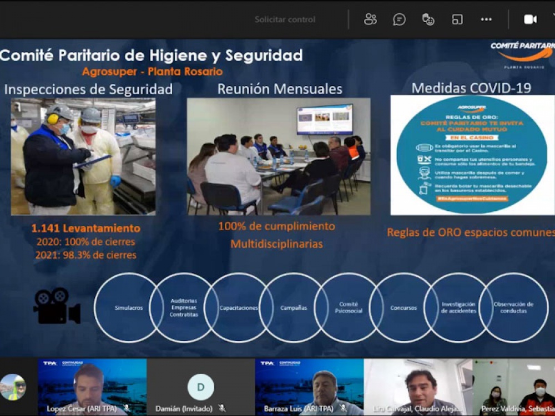Click the rooms icon beside the reactions icon
Viewport: 555px width, 416px height.
pos(457,19)
